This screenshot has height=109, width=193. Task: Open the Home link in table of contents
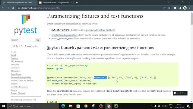coord(13,52)
